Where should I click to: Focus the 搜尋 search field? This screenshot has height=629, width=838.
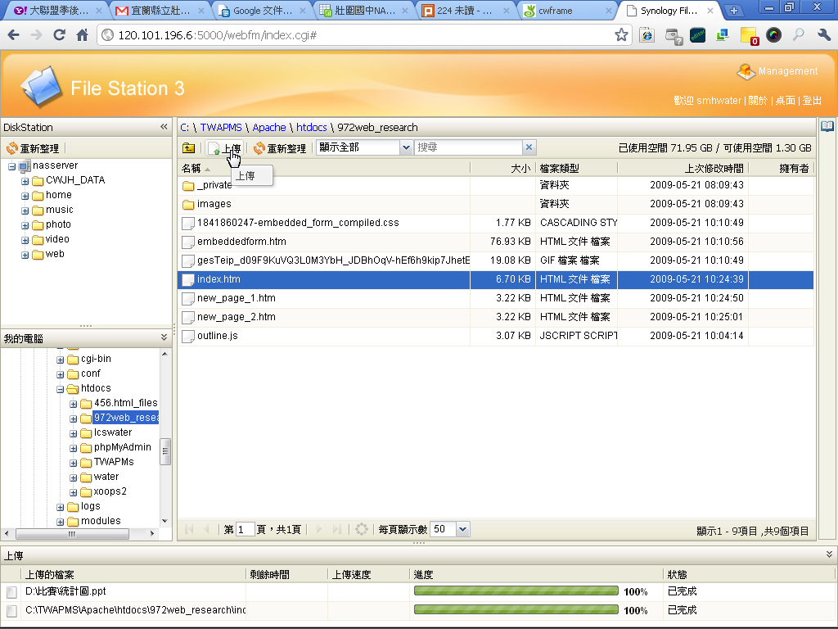[468, 147]
